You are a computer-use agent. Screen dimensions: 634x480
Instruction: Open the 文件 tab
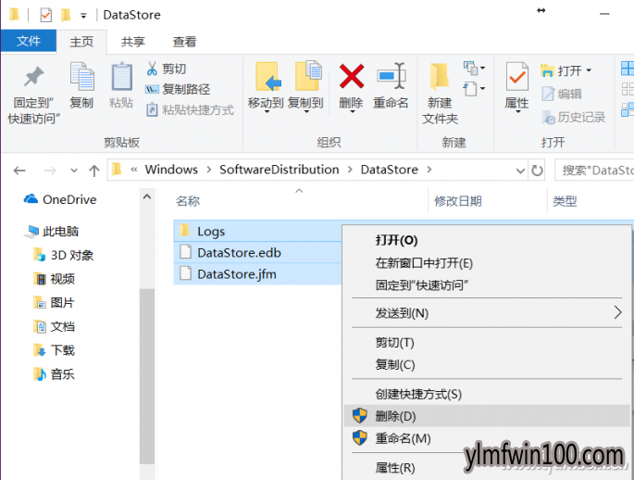pos(29,41)
